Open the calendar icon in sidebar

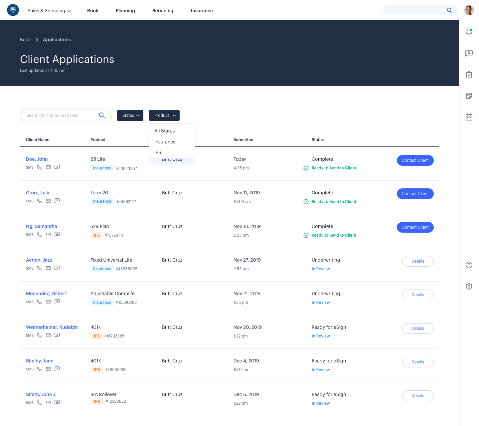[x=469, y=117]
